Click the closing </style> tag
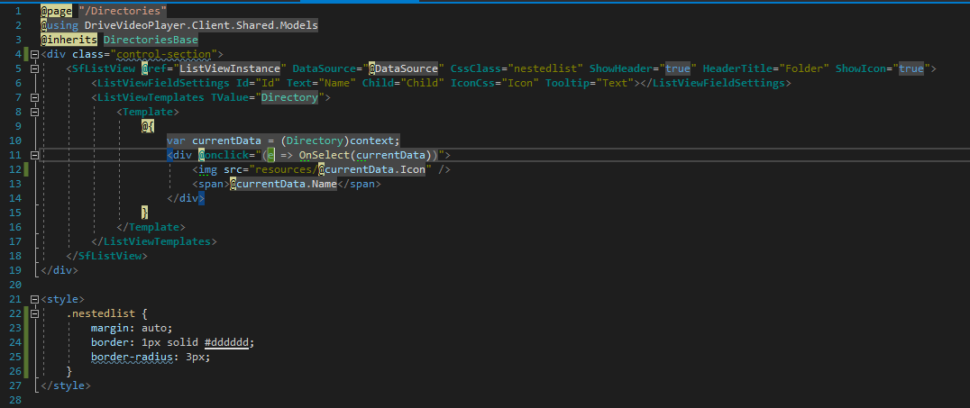 point(66,385)
